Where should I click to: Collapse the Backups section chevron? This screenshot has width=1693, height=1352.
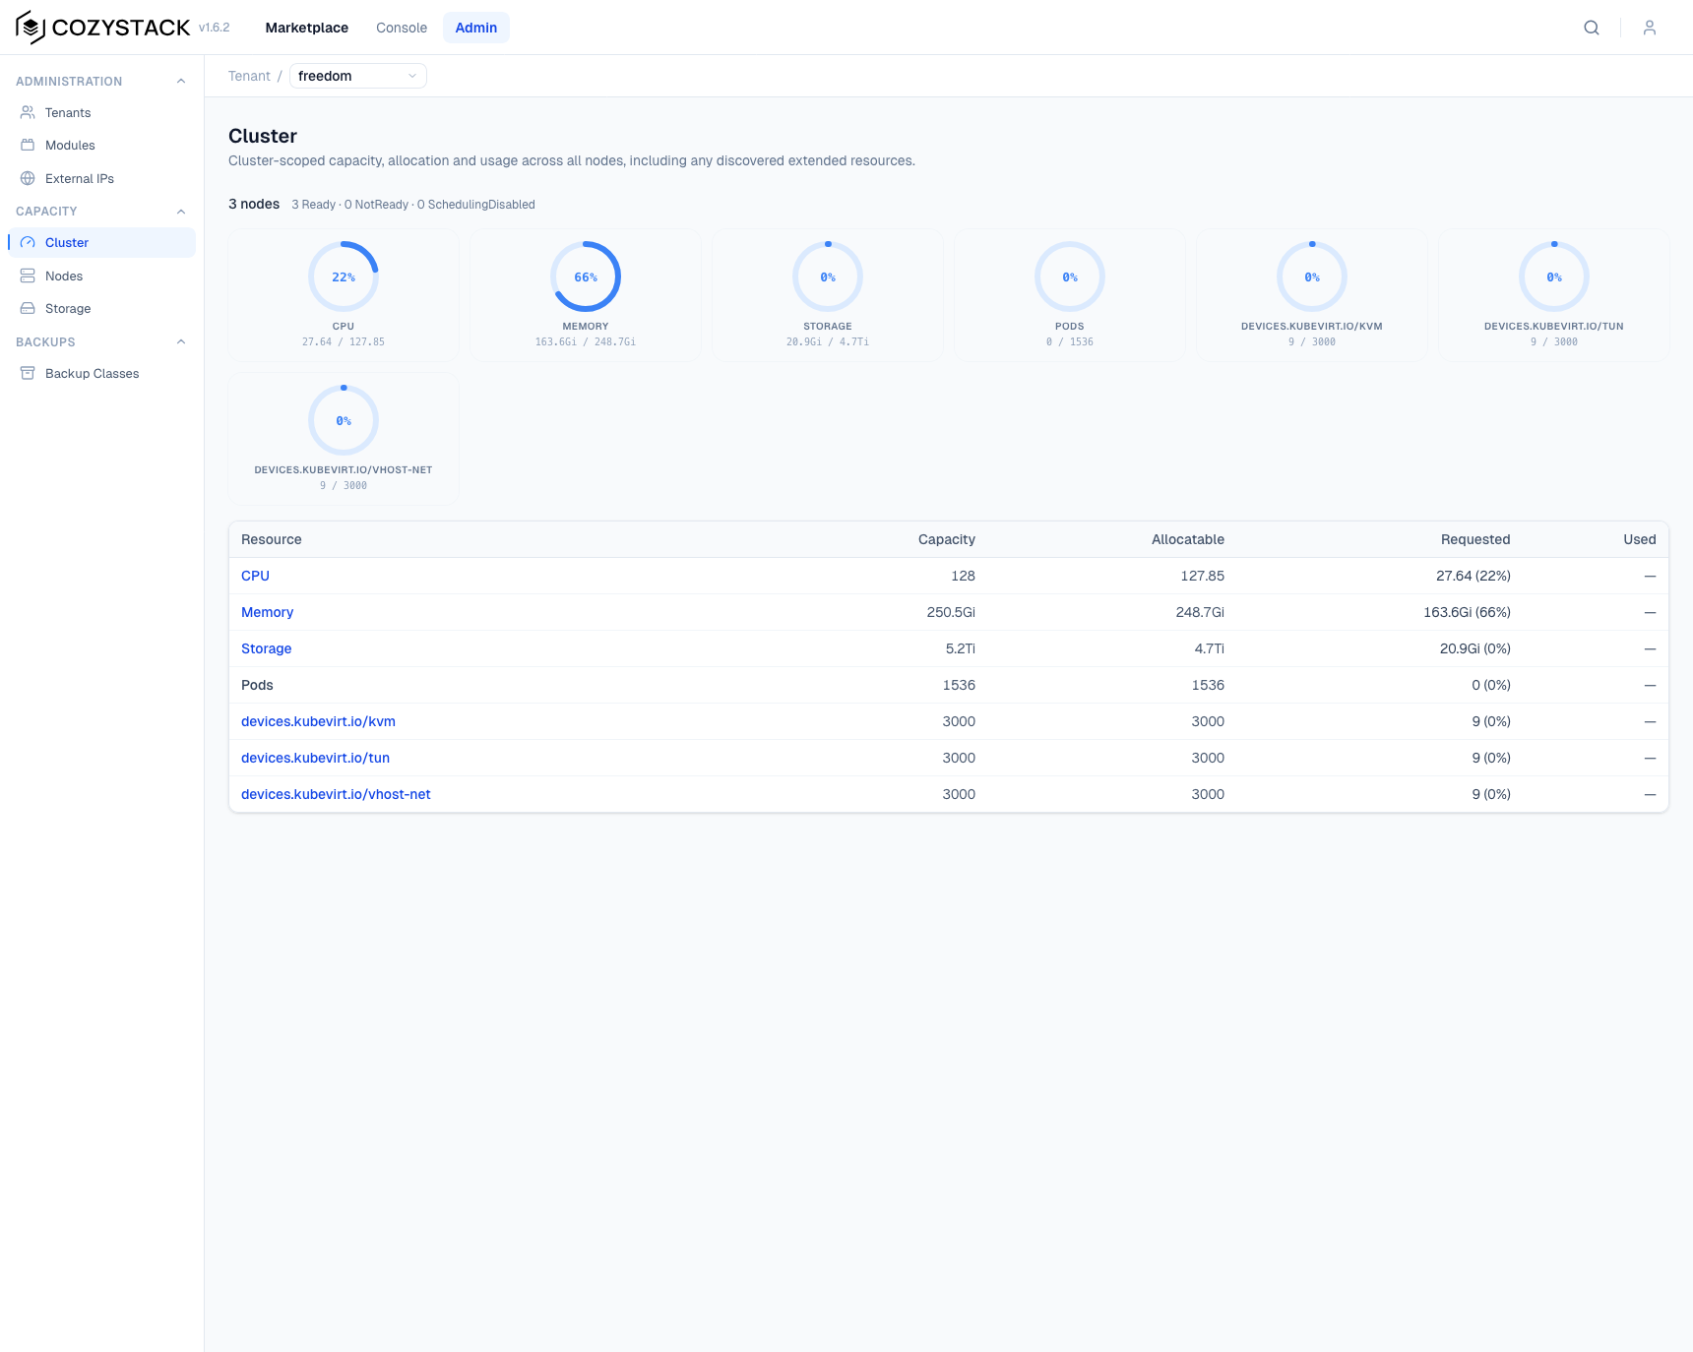pyautogui.click(x=181, y=341)
